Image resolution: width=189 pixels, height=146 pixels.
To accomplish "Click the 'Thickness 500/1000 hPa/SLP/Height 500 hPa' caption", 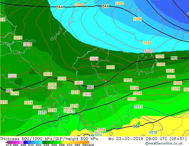I will click(x=49, y=139).
